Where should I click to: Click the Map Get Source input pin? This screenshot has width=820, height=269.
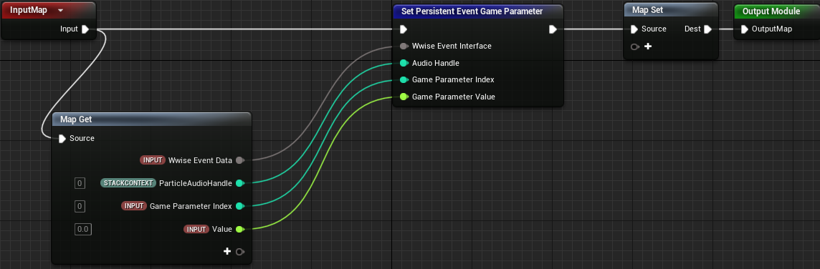pos(62,138)
